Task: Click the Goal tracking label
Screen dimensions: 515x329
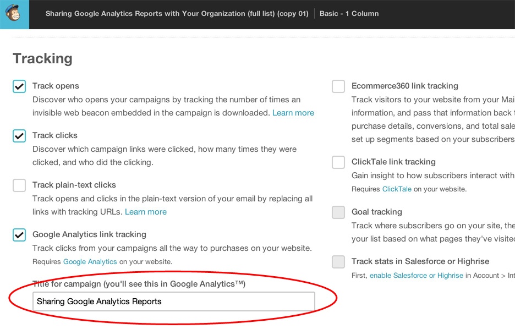Action: [x=377, y=212]
